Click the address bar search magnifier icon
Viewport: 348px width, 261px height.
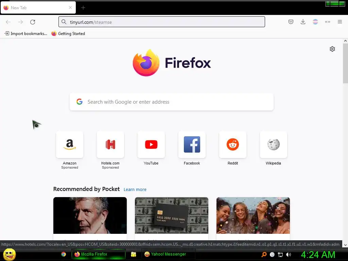[x=64, y=22]
